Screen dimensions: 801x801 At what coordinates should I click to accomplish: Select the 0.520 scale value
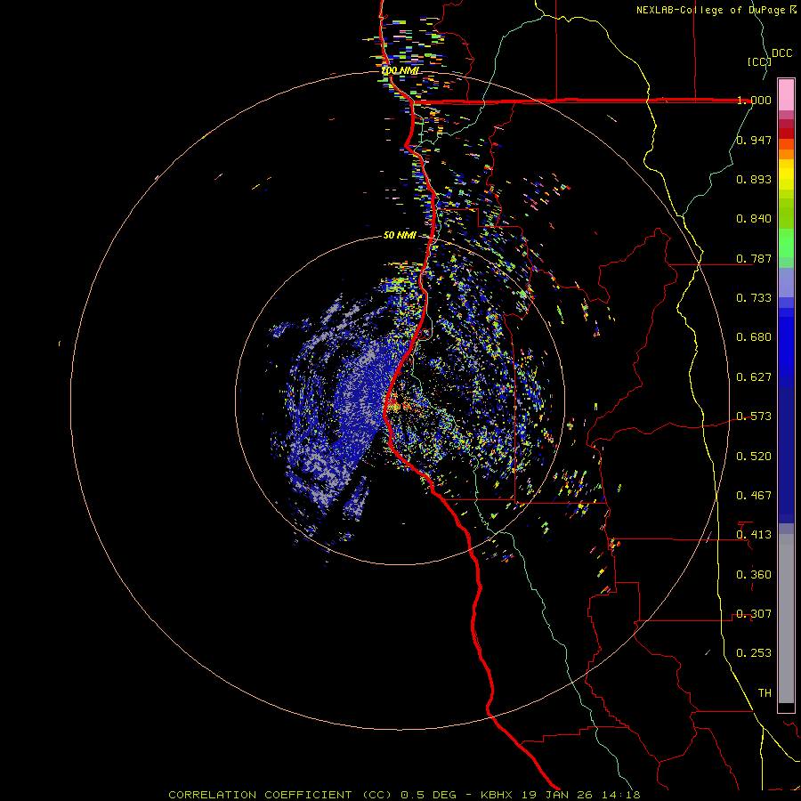(x=754, y=457)
